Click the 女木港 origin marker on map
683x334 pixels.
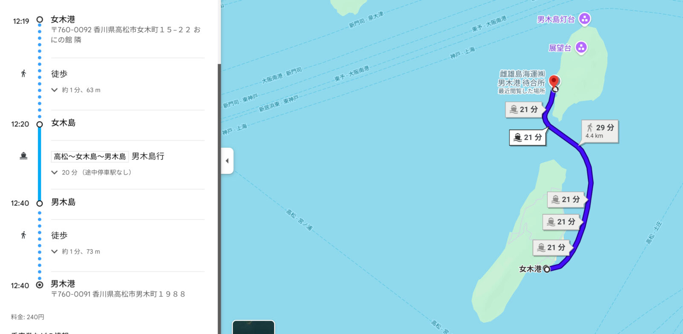(x=547, y=269)
